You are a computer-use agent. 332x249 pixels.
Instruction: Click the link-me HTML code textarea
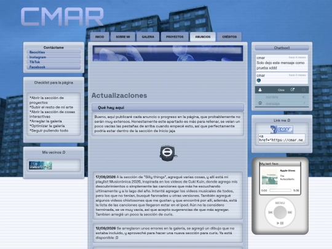click(x=282, y=138)
